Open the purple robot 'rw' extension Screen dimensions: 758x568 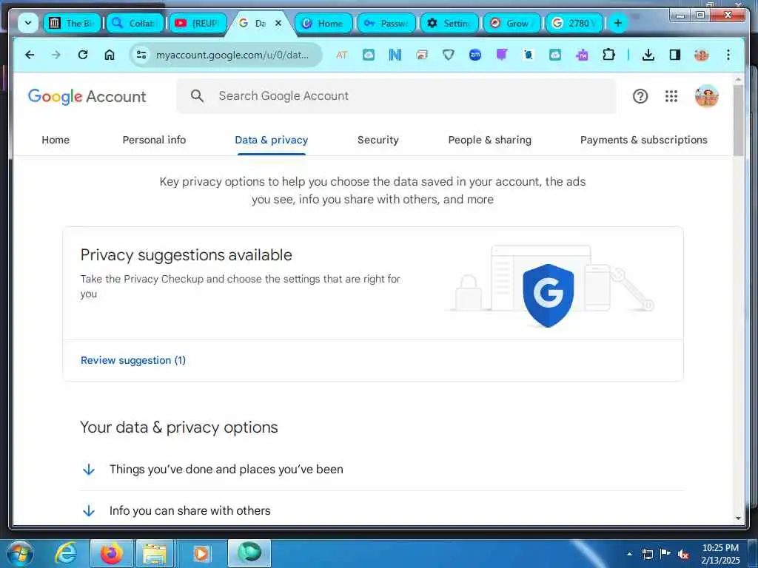[x=582, y=55]
